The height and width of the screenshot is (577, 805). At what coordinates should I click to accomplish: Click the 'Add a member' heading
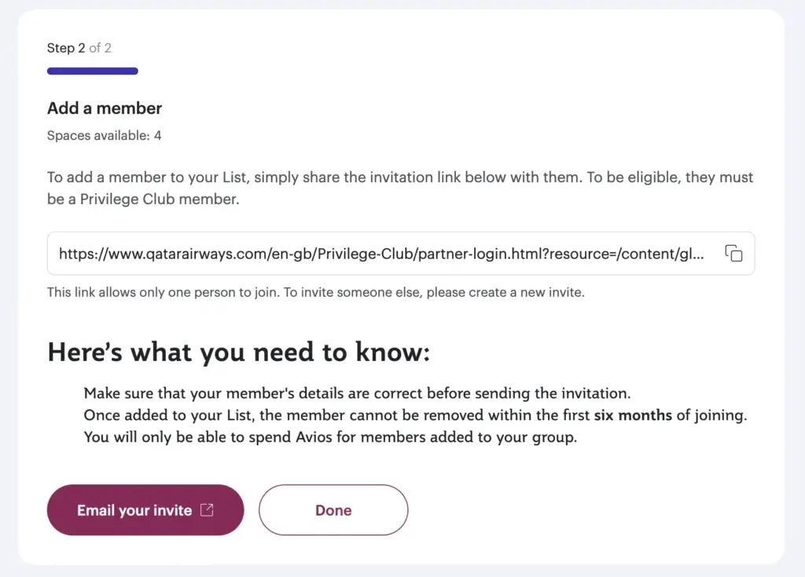pyautogui.click(x=105, y=108)
